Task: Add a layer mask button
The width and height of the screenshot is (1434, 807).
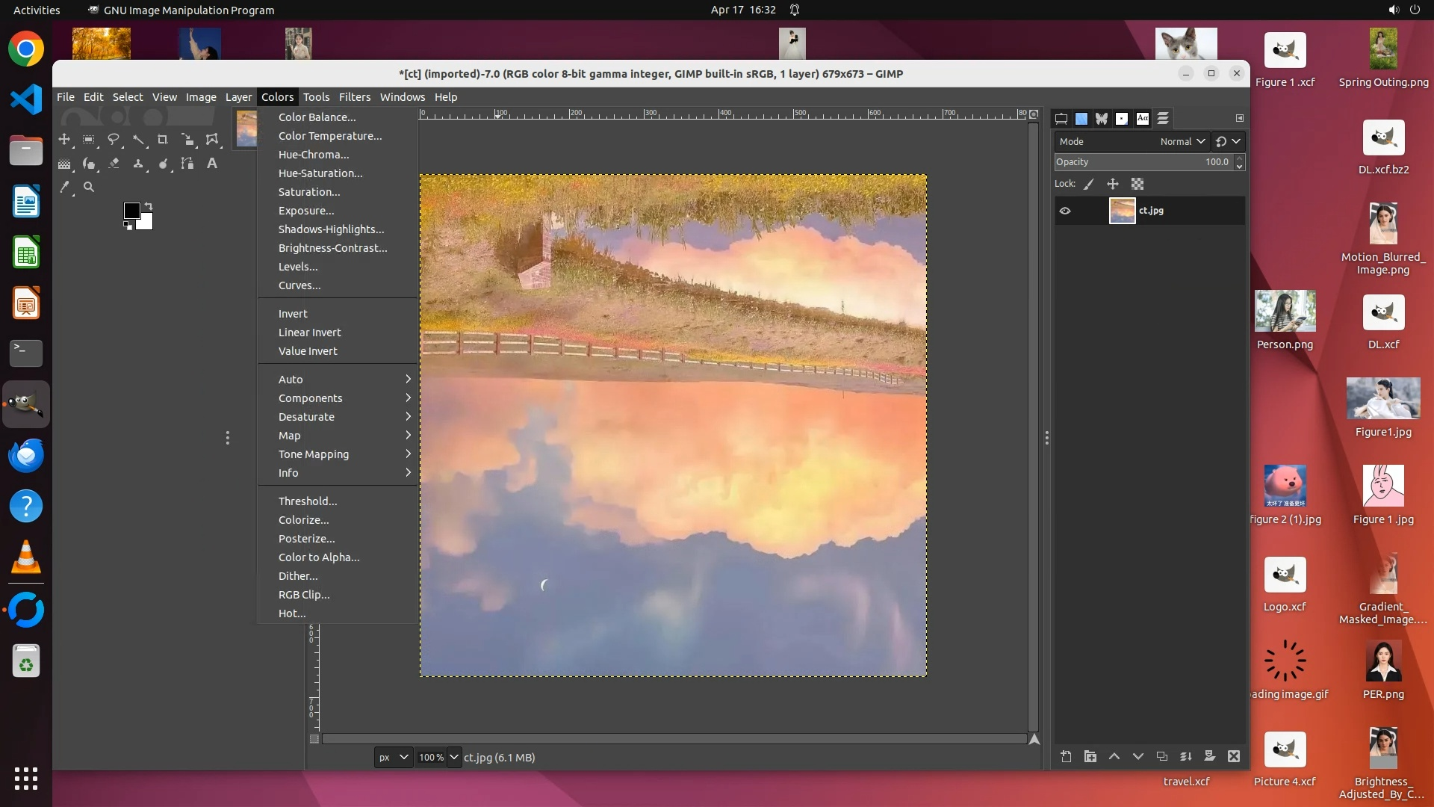Action: pyautogui.click(x=1210, y=757)
